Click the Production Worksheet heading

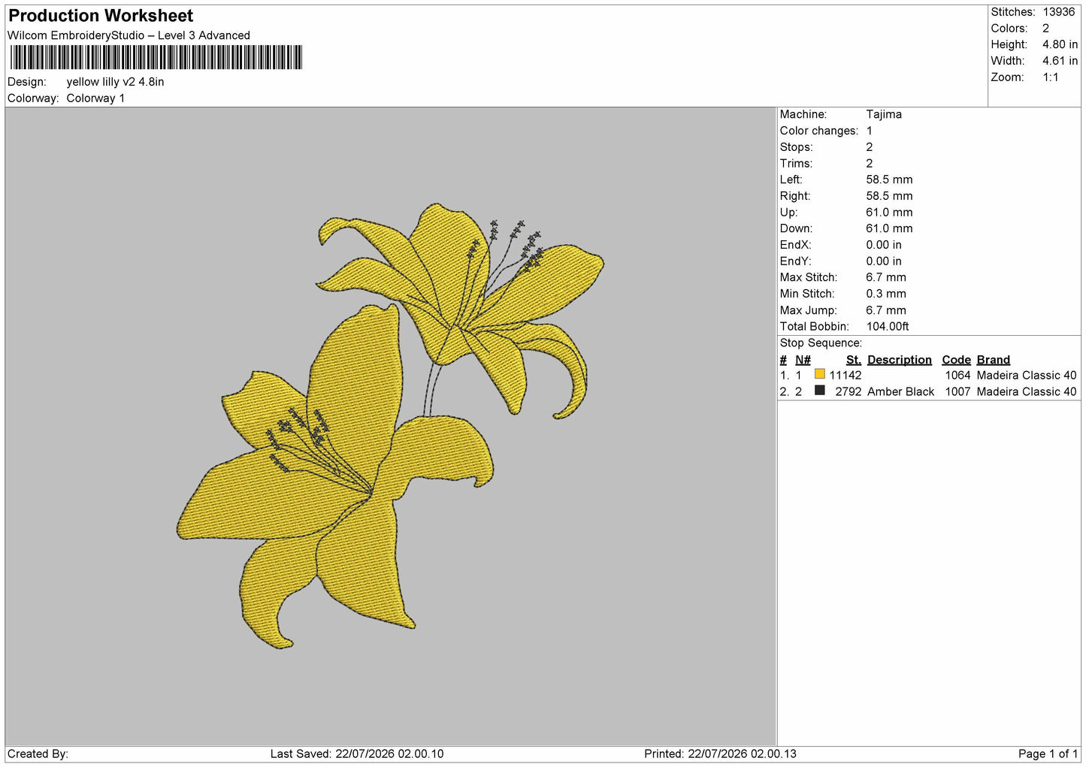coord(101,16)
